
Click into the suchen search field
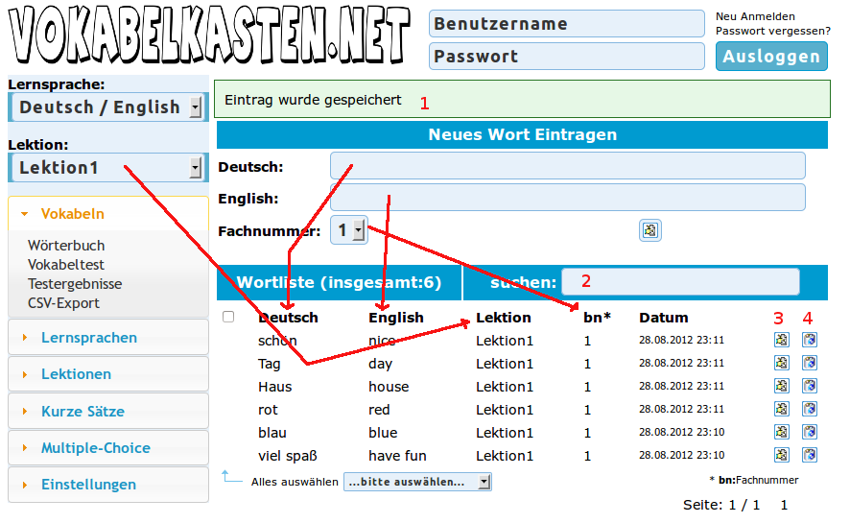click(680, 282)
